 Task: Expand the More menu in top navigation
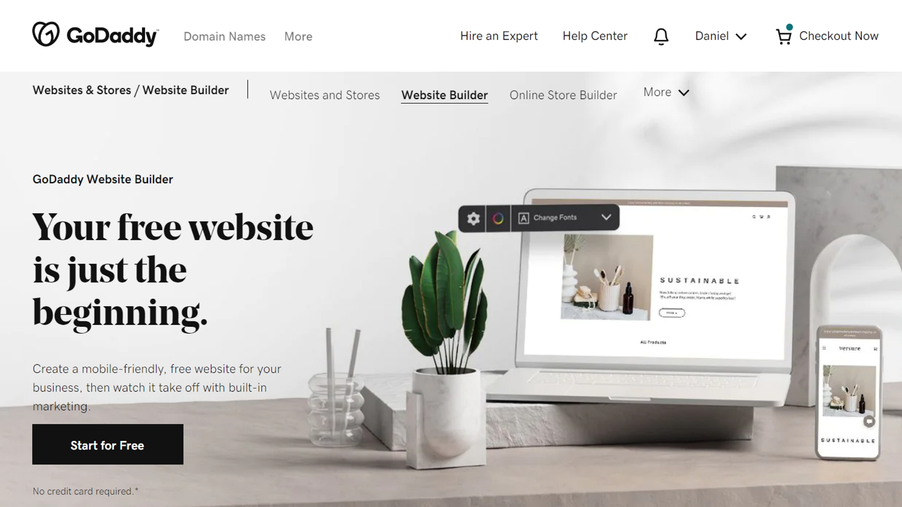(x=298, y=36)
